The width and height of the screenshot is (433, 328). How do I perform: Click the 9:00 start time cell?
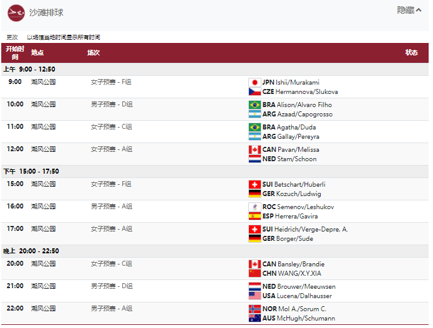point(15,82)
